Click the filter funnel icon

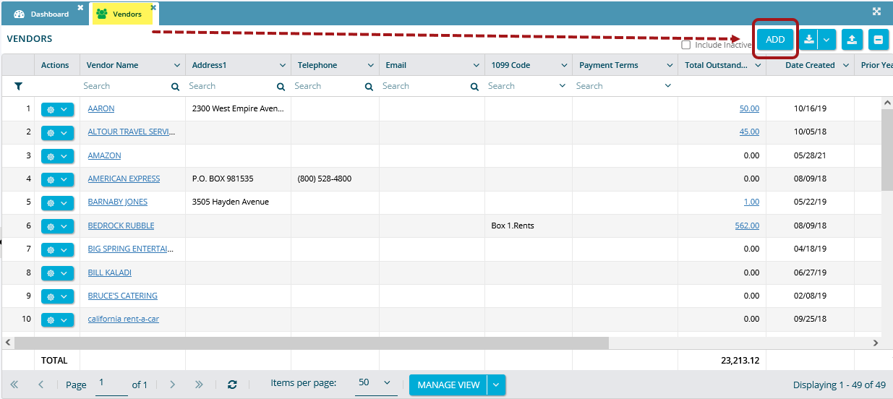click(x=18, y=86)
